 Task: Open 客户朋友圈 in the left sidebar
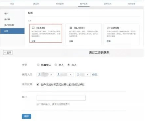coord(9,25)
